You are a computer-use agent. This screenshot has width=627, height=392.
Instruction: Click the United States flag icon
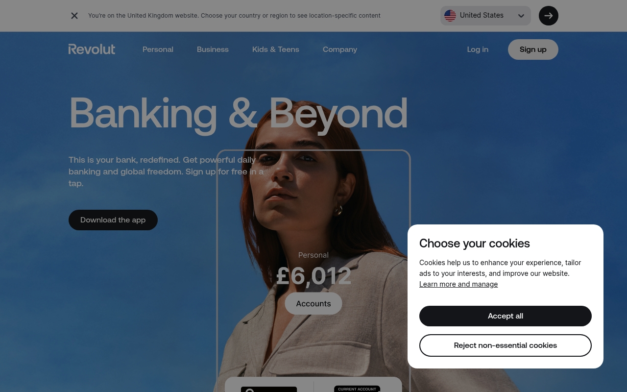tap(450, 16)
